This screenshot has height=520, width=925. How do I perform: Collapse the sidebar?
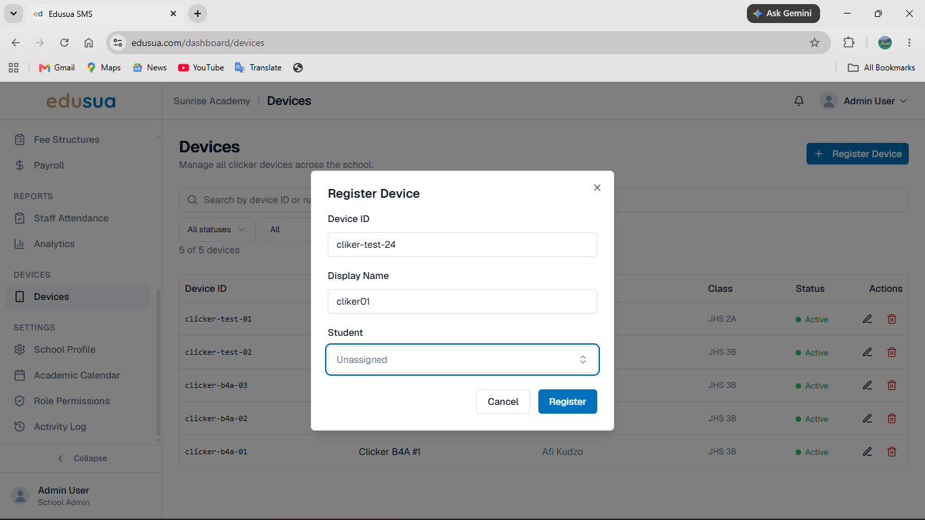click(81, 458)
